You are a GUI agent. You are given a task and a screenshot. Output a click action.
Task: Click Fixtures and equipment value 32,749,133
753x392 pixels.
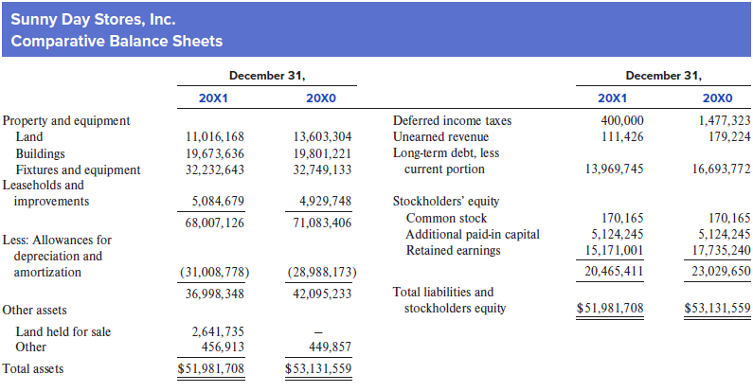point(322,169)
